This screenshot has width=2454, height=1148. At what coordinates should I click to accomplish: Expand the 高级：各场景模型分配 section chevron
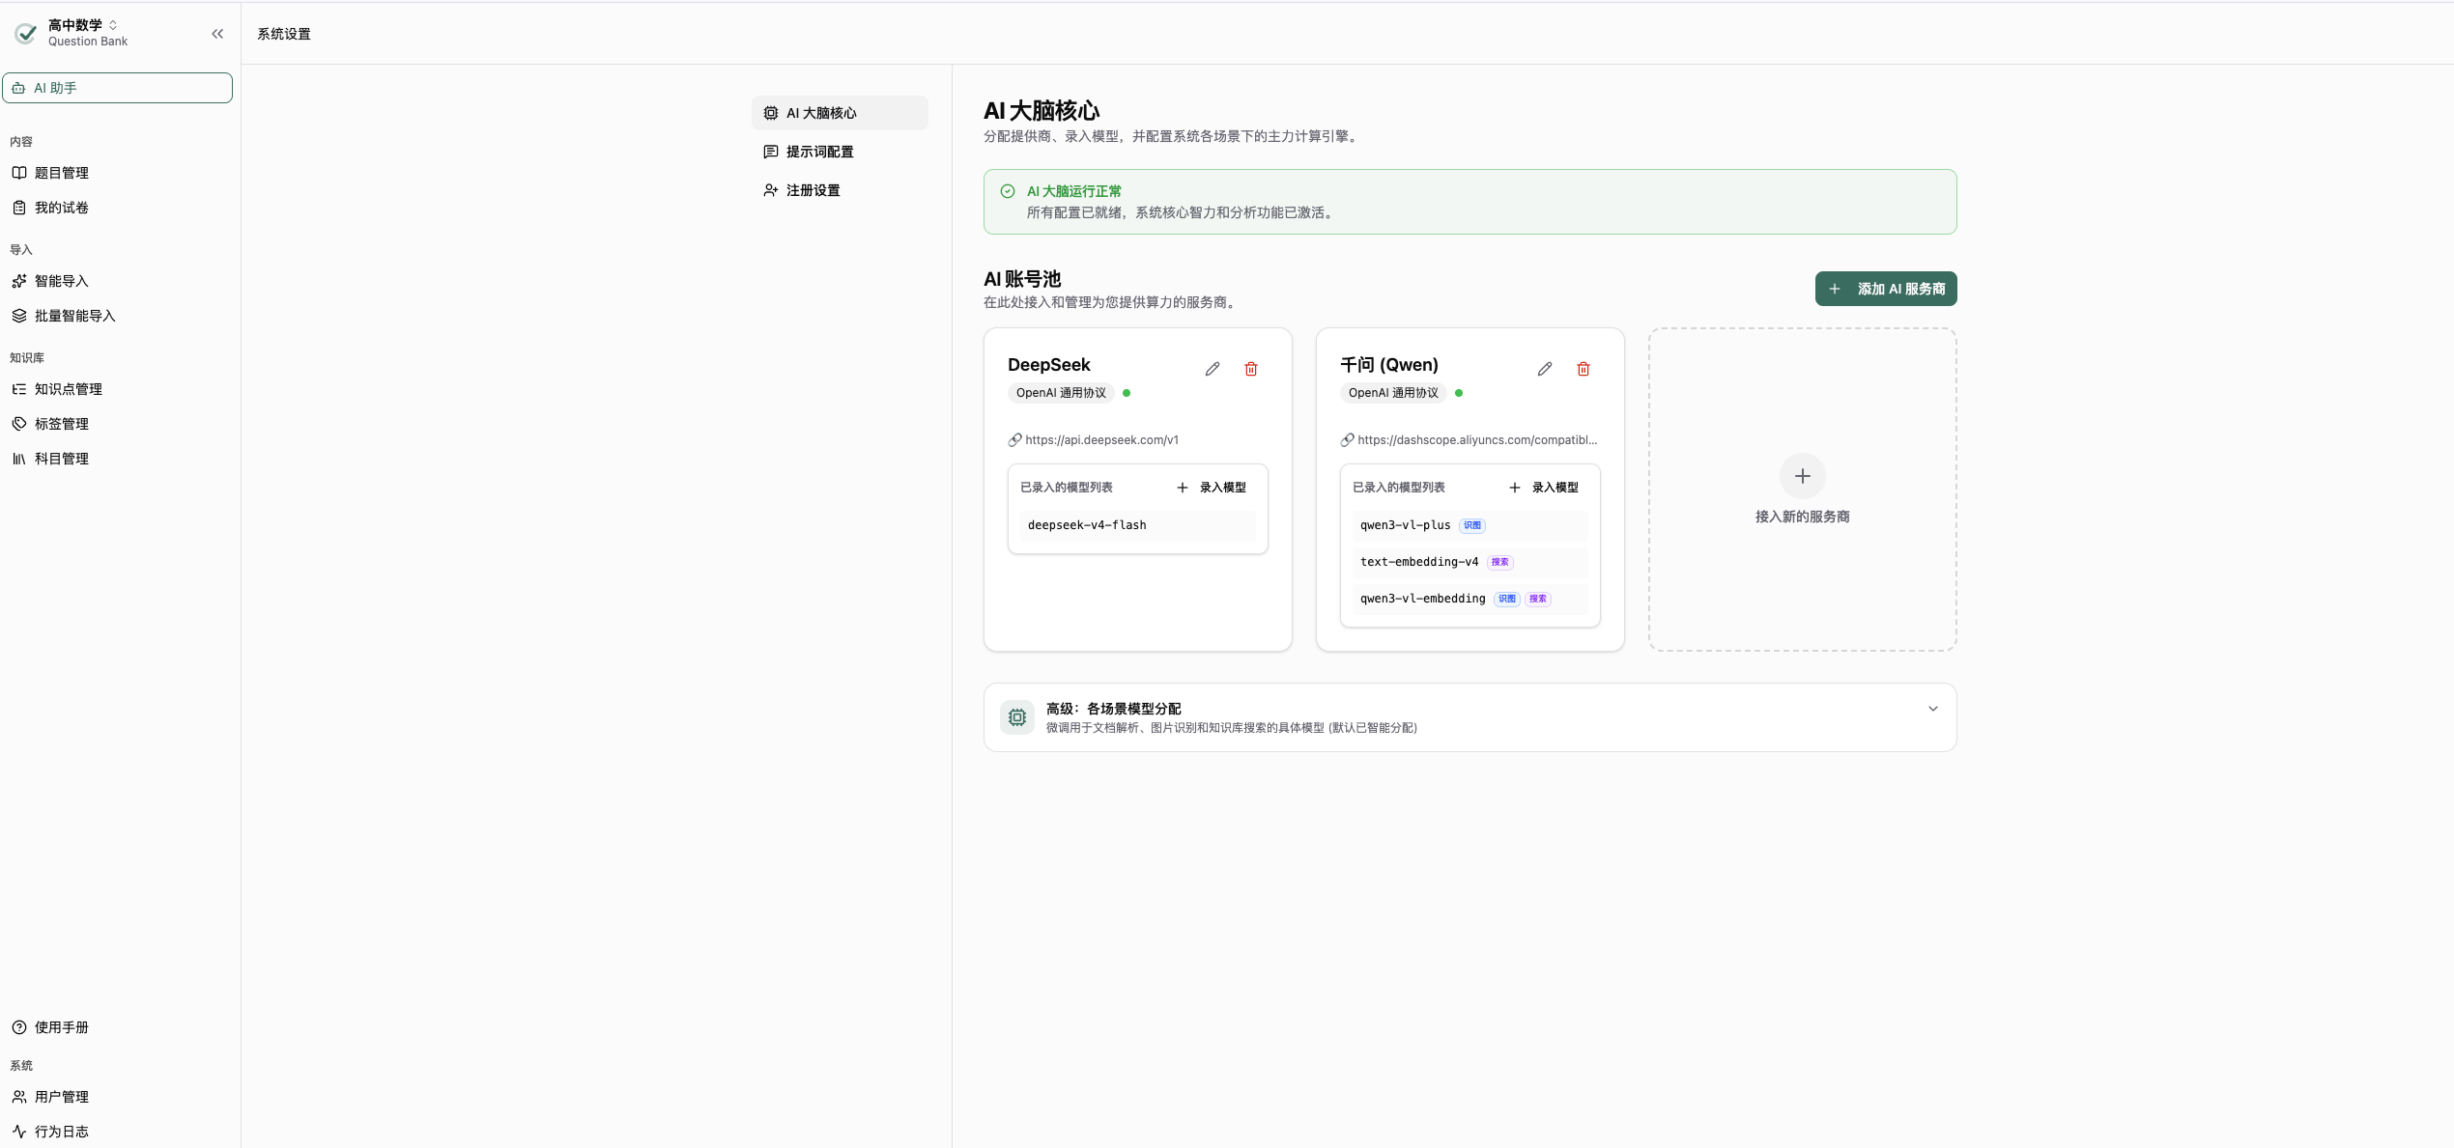[x=1933, y=709]
